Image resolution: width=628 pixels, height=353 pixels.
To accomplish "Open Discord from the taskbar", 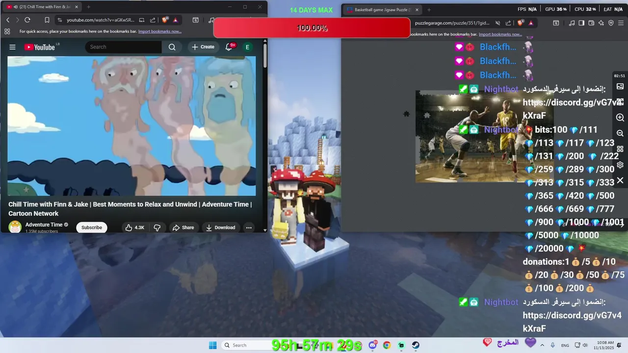I will click(x=373, y=345).
